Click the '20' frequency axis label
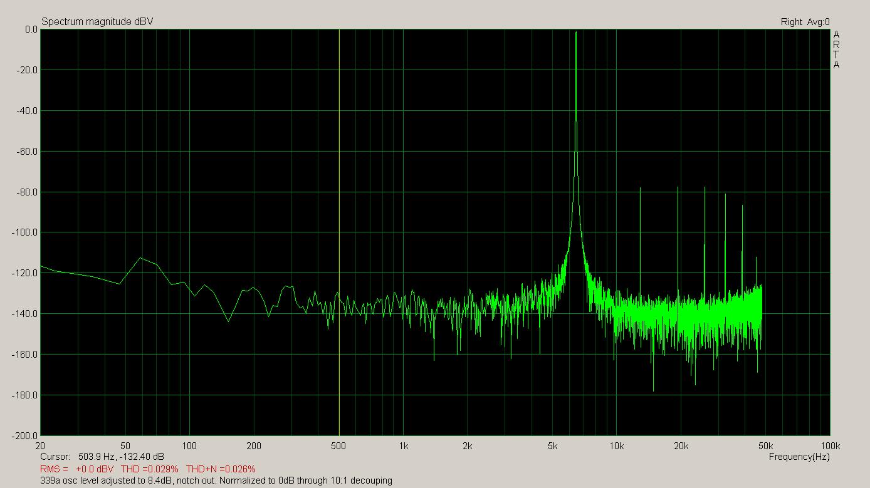Viewport: 870px width, 488px height. (41, 446)
